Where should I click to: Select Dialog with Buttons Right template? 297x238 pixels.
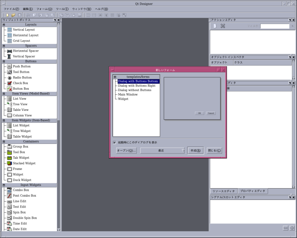(137, 86)
